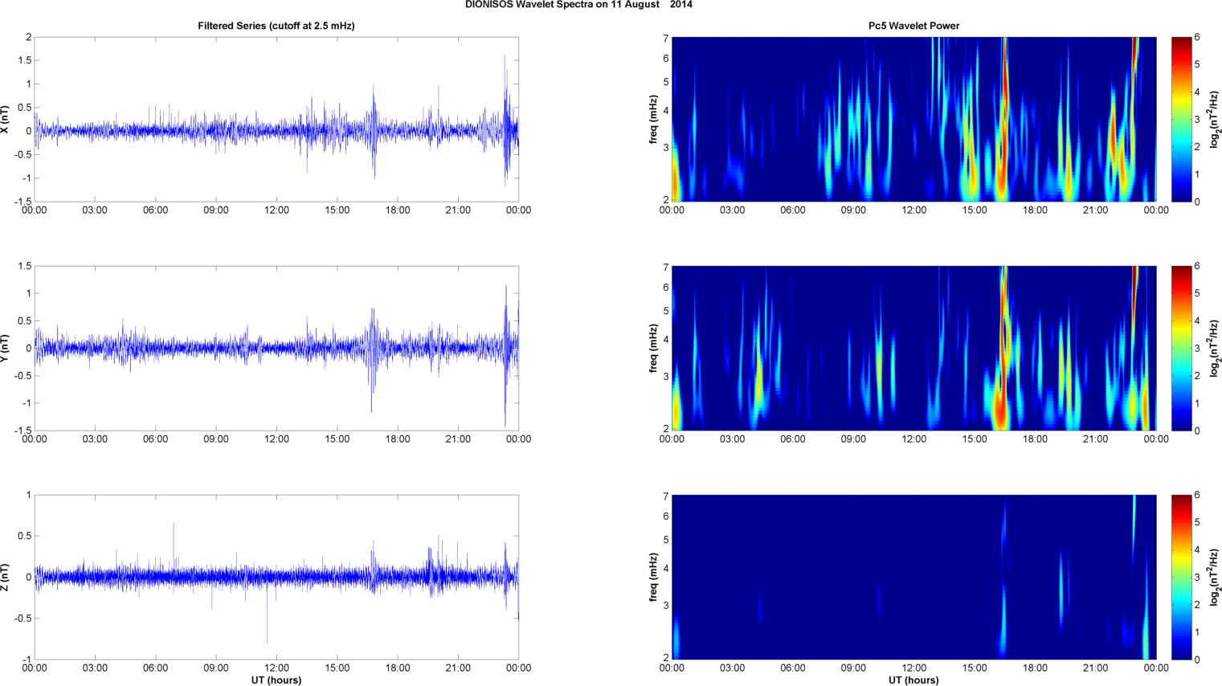Click the '03:00' tick label under the bottom spectrogram
Viewport: 1222px width, 686px height.
click(732, 668)
